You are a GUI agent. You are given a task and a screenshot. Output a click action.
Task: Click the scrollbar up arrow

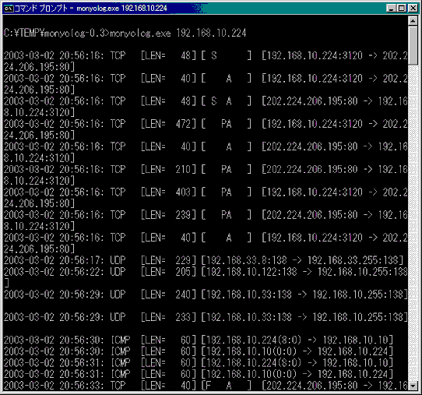413,21
